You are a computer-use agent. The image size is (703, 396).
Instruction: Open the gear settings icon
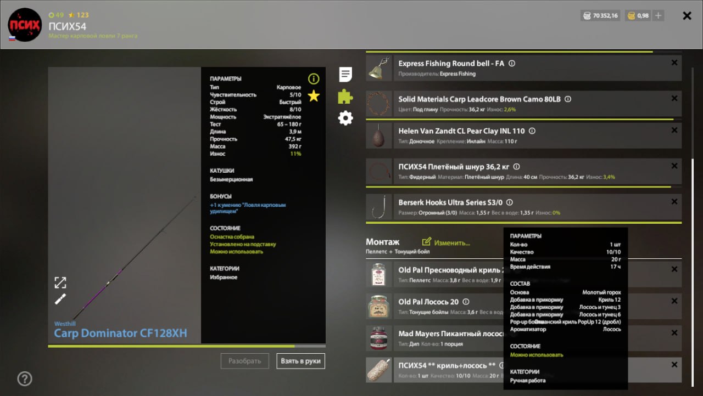(x=345, y=118)
